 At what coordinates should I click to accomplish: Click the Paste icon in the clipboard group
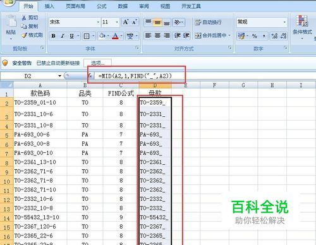click(11, 21)
